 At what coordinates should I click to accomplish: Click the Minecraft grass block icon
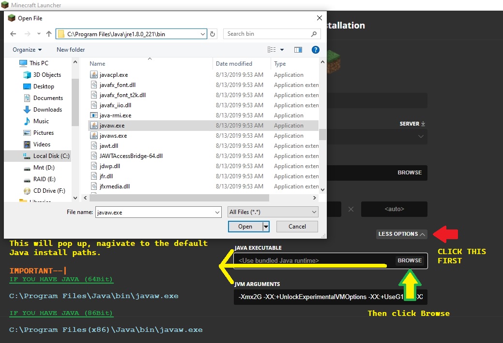pos(334,62)
